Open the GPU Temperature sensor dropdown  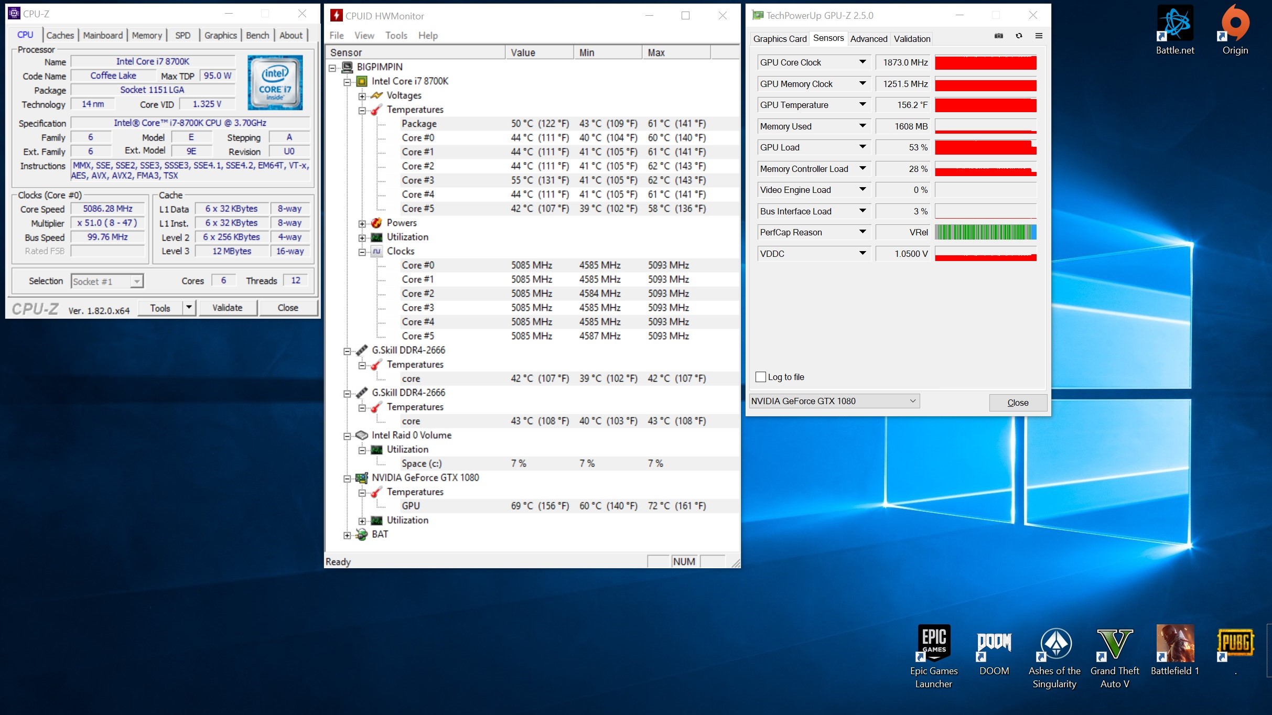(x=862, y=104)
